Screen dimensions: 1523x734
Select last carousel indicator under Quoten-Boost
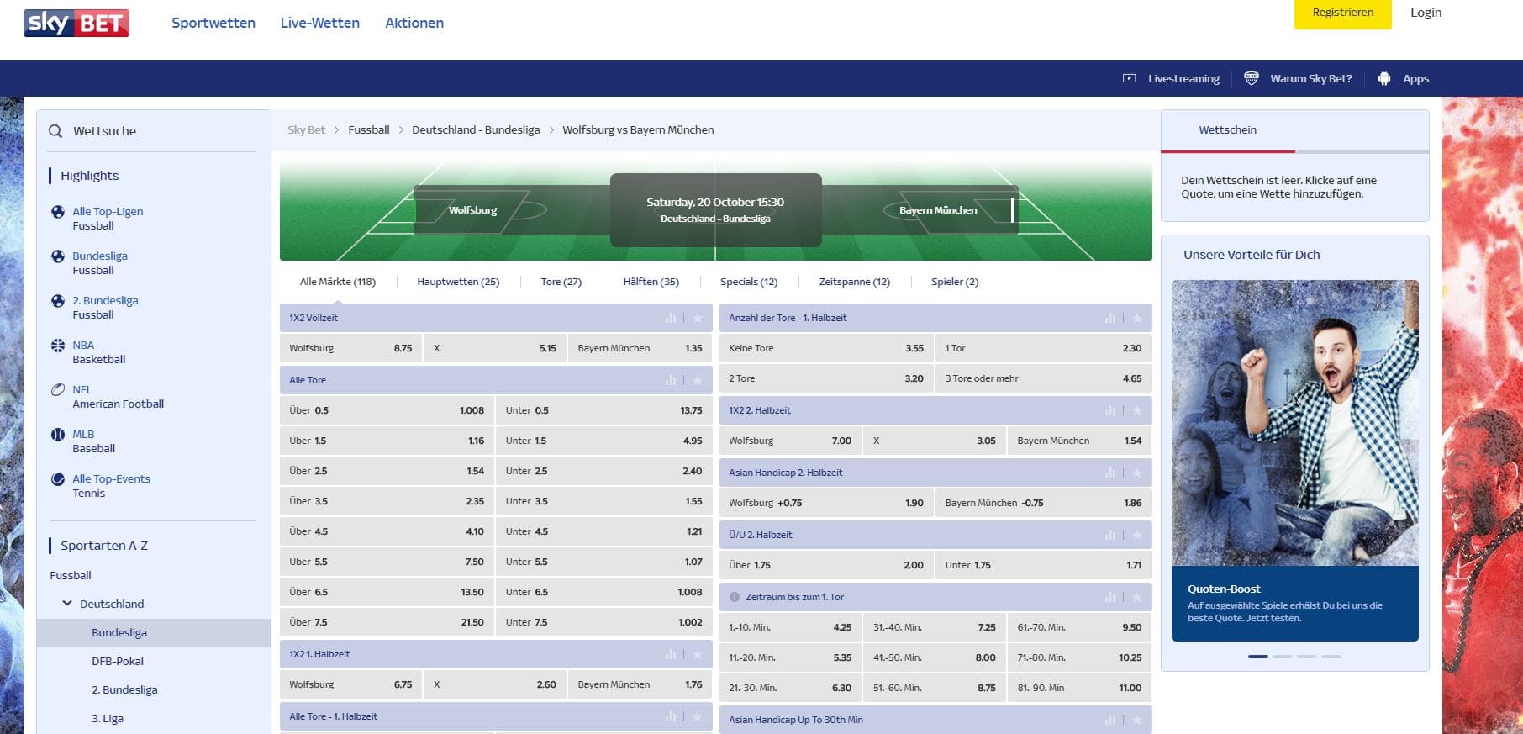[1331, 656]
